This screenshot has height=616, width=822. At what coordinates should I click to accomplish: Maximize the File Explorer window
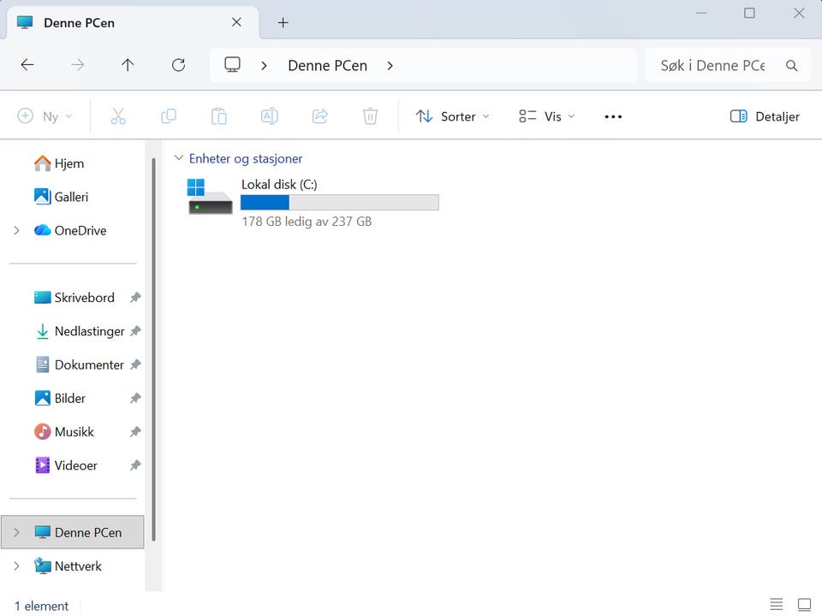pyautogui.click(x=750, y=13)
